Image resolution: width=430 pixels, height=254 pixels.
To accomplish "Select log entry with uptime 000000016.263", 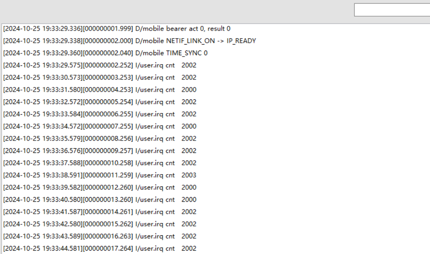I will [100, 236].
